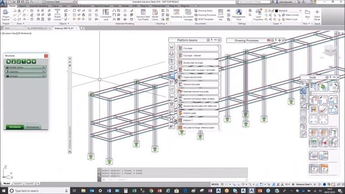The width and height of the screenshot is (345, 194).
Task: Click the search keyword or phrase box
Action: click(254, 2)
